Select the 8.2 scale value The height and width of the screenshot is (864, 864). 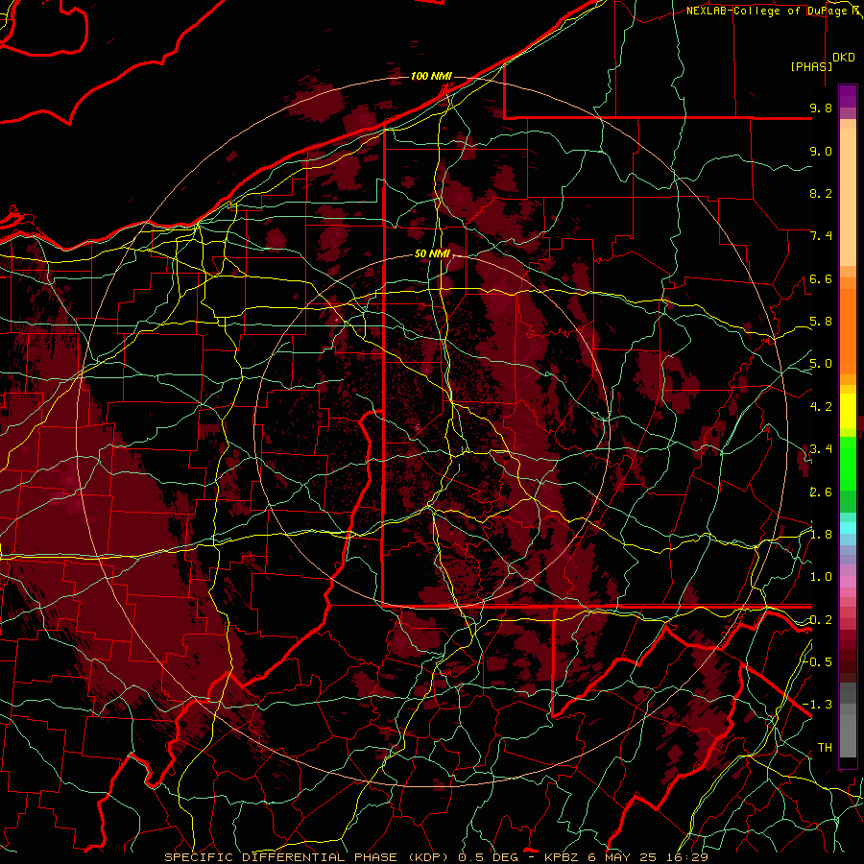coord(821,193)
